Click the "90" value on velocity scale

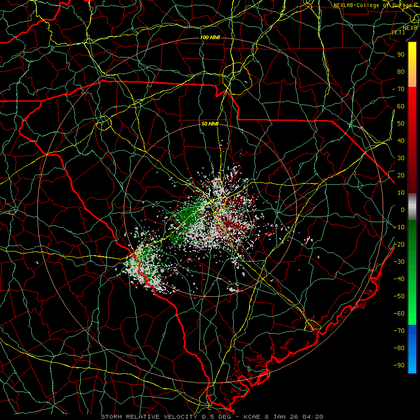pos(401,55)
